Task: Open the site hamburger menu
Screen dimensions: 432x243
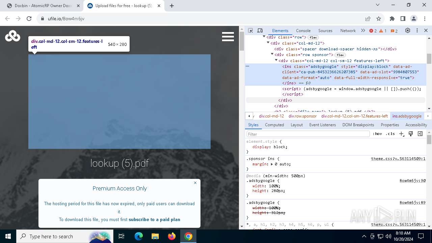Action: pos(228,36)
